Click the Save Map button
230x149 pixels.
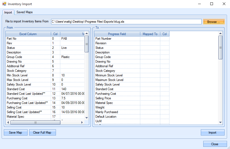click(x=16, y=133)
